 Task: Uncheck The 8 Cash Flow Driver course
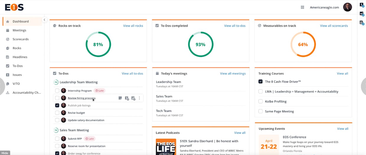(x=261, y=81)
